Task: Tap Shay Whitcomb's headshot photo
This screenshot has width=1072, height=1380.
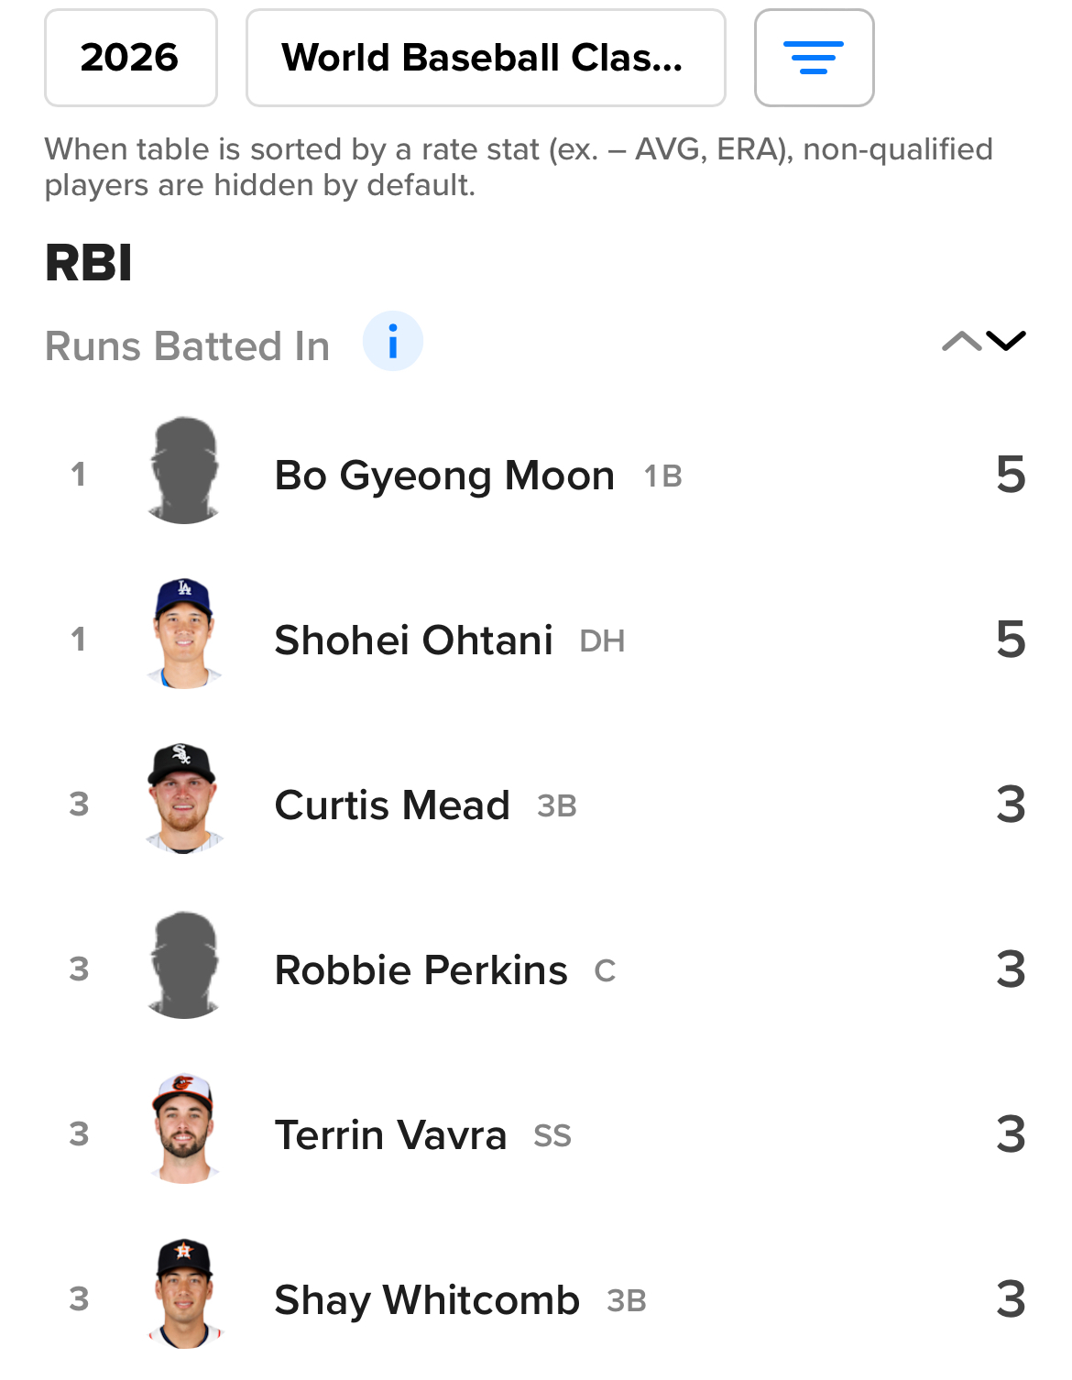Action: tap(184, 1294)
